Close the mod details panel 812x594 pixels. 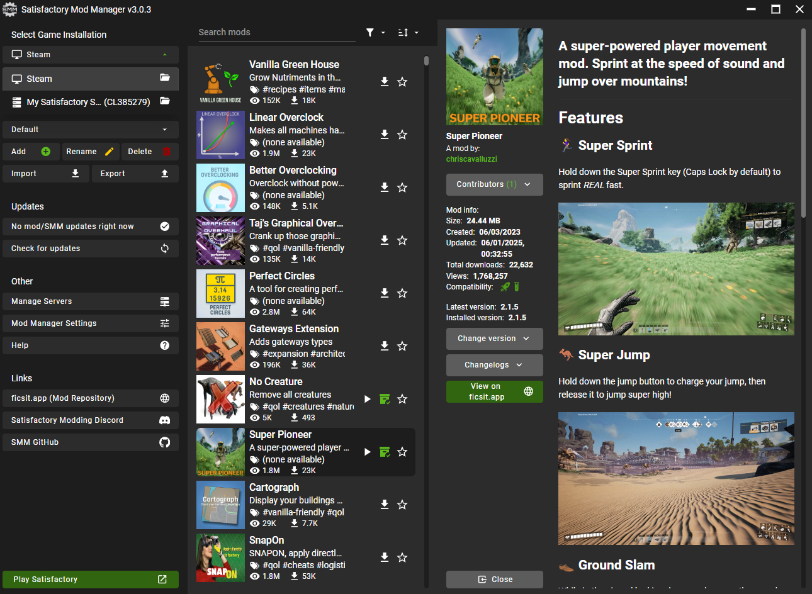[x=495, y=580]
